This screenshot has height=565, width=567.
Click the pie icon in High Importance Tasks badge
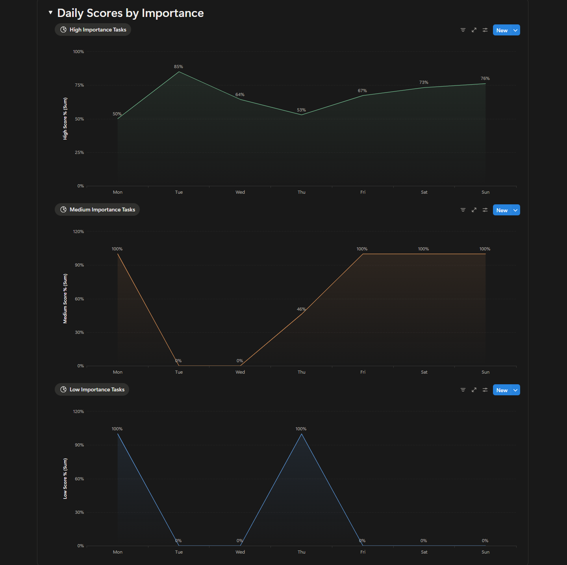click(x=63, y=30)
